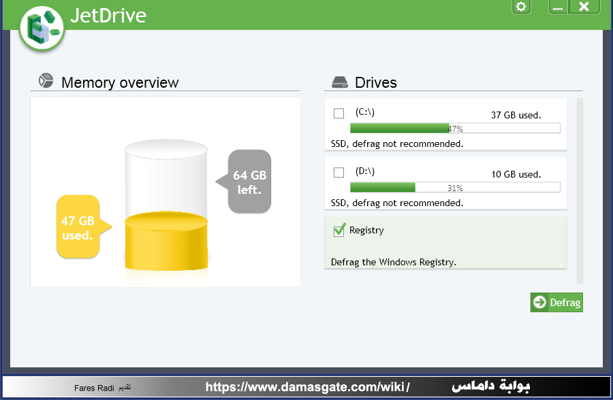The width and height of the screenshot is (613, 400).
Task: Click the Memory overview pie icon
Action: tap(46, 80)
